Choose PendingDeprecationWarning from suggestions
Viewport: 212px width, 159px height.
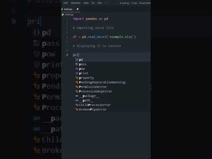113,82
